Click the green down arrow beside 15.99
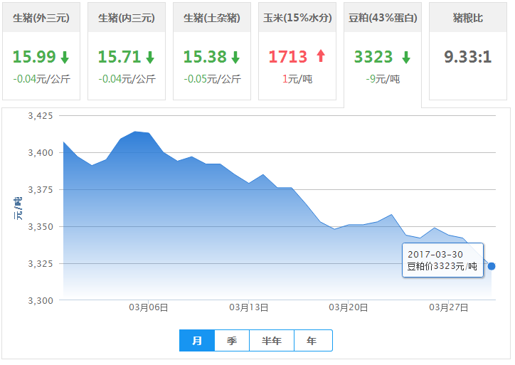The image size is (515, 365). [x=65, y=57]
